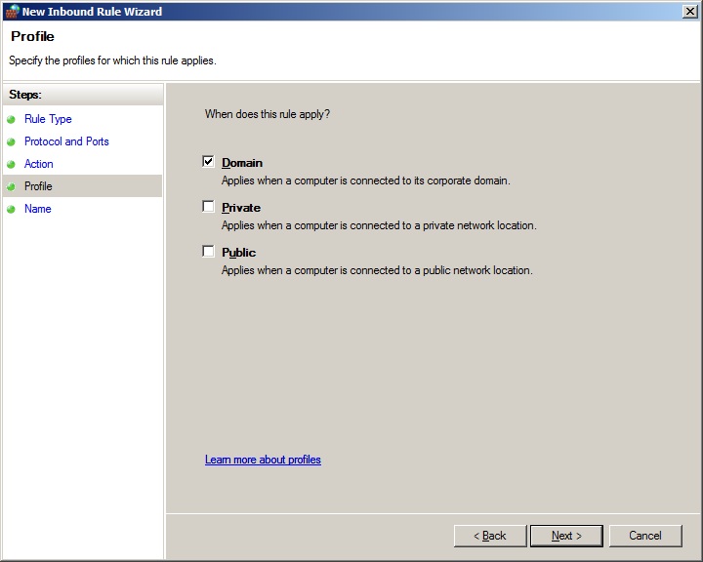Enable the Private profile checkbox
The height and width of the screenshot is (562, 703).
[208, 207]
